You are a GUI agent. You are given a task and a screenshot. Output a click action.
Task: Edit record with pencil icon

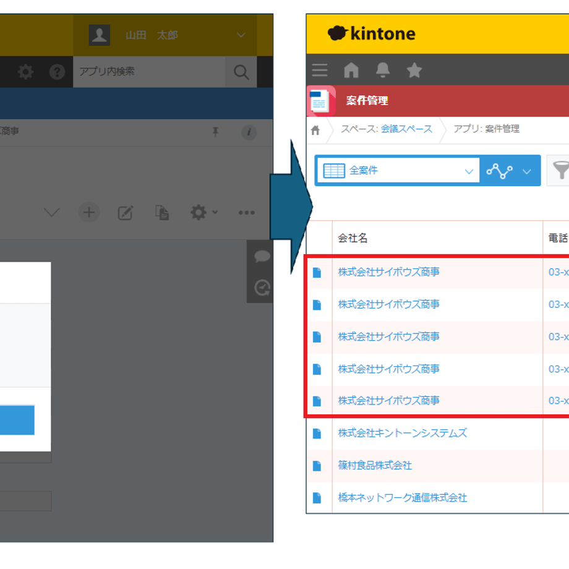tap(126, 213)
